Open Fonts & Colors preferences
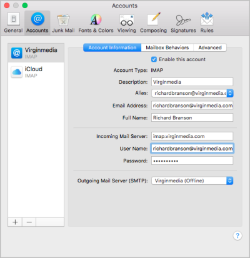 [96, 23]
